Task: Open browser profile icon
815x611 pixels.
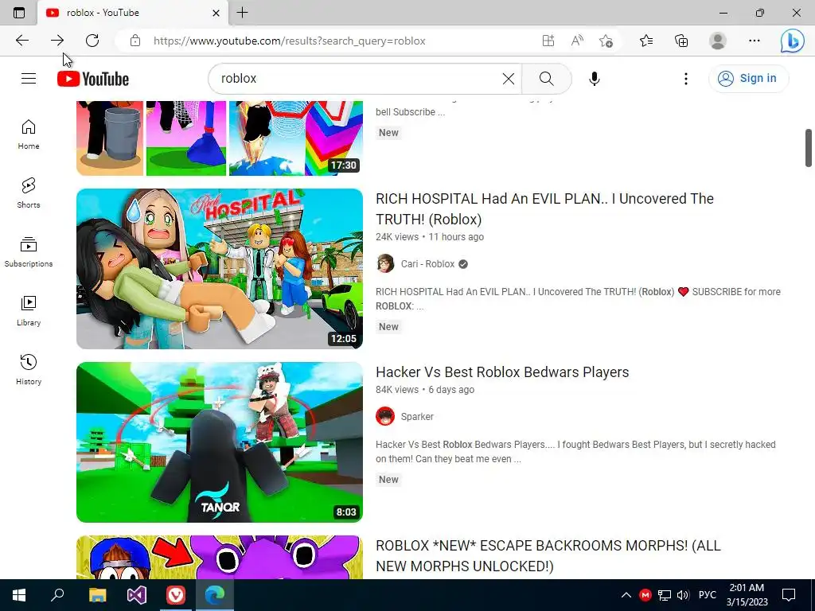Action: [x=718, y=41]
